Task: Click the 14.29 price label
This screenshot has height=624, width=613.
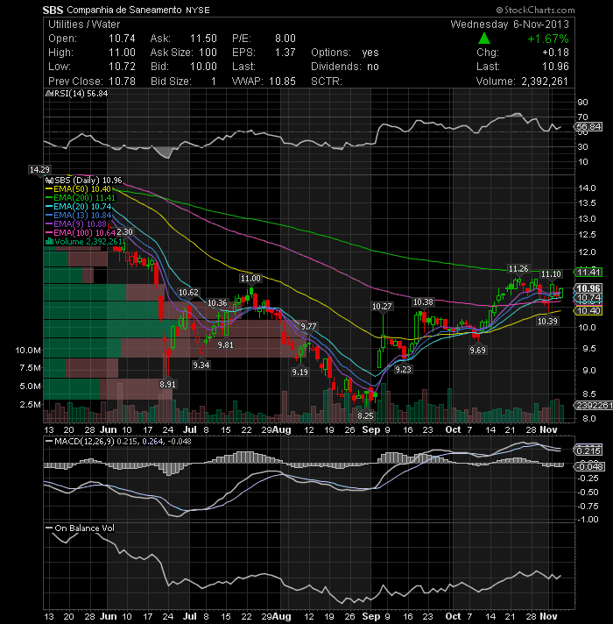Action: pyautogui.click(x=39, y=170)
